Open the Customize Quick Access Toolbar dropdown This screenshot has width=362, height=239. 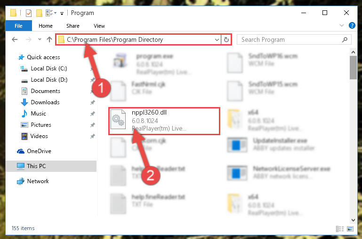[x=62, y=14]
